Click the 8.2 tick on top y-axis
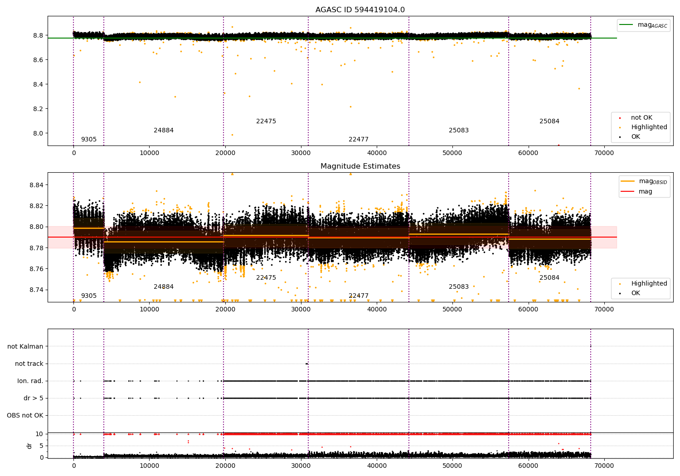Screen dimensions: 680x476 pyautogui.click(x=38, y=109)
